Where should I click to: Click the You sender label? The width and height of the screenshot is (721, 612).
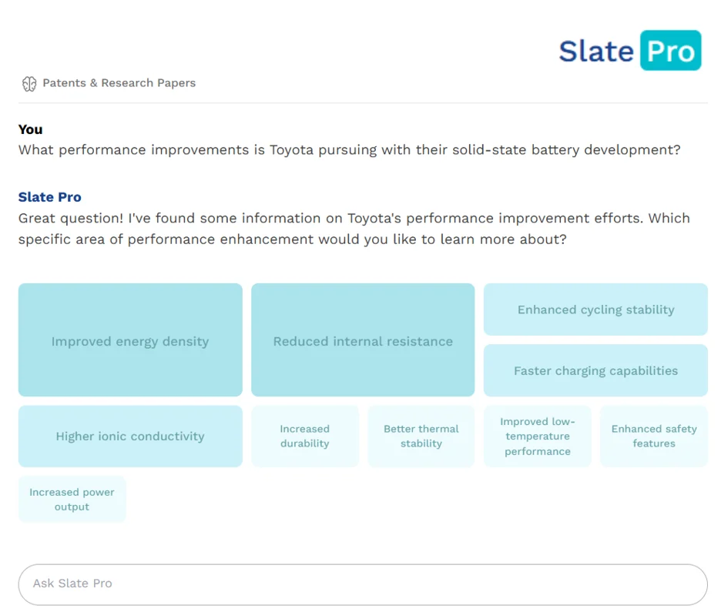[31, 129]
